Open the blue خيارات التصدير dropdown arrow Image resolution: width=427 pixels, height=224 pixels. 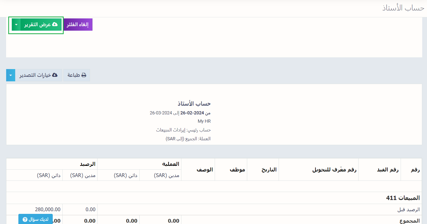tap(11, 75)
